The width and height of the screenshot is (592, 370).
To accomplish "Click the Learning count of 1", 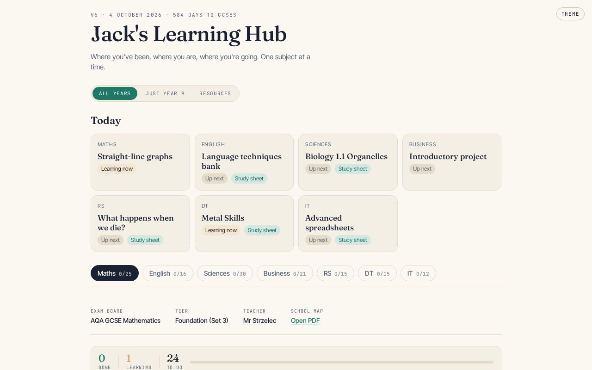I will (129, 358).
